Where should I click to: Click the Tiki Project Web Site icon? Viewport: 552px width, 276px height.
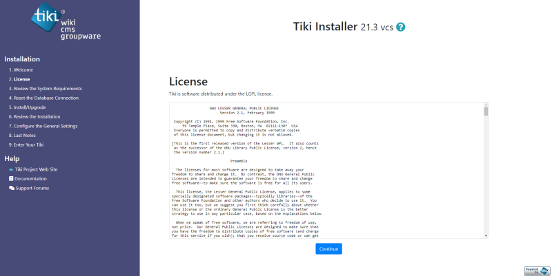click(11, 169)
